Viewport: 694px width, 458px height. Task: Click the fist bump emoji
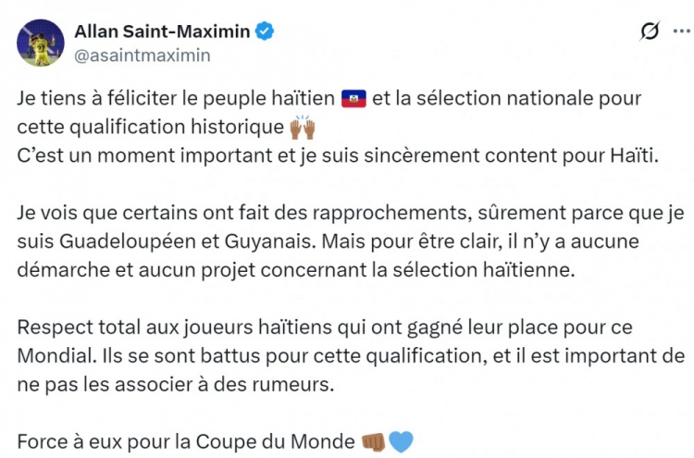[373, 441]
